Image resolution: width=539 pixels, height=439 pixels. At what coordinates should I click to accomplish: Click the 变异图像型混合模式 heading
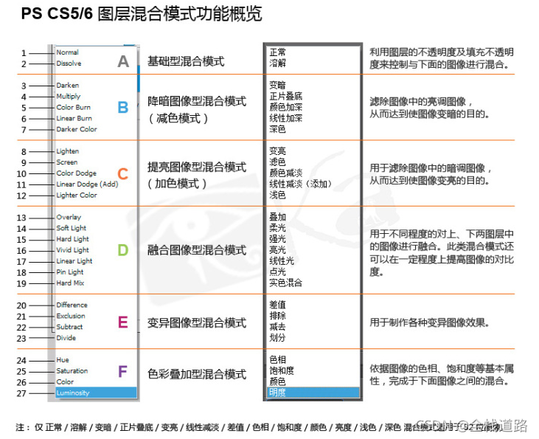tap(197, 323)
